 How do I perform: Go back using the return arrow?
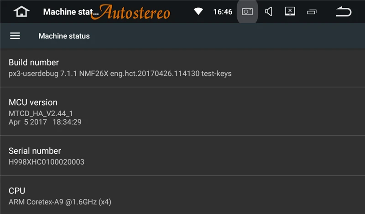344,11
